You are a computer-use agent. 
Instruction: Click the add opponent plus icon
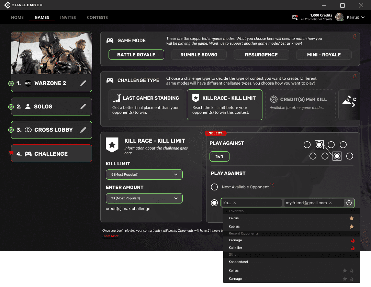[x=349, y=203]
